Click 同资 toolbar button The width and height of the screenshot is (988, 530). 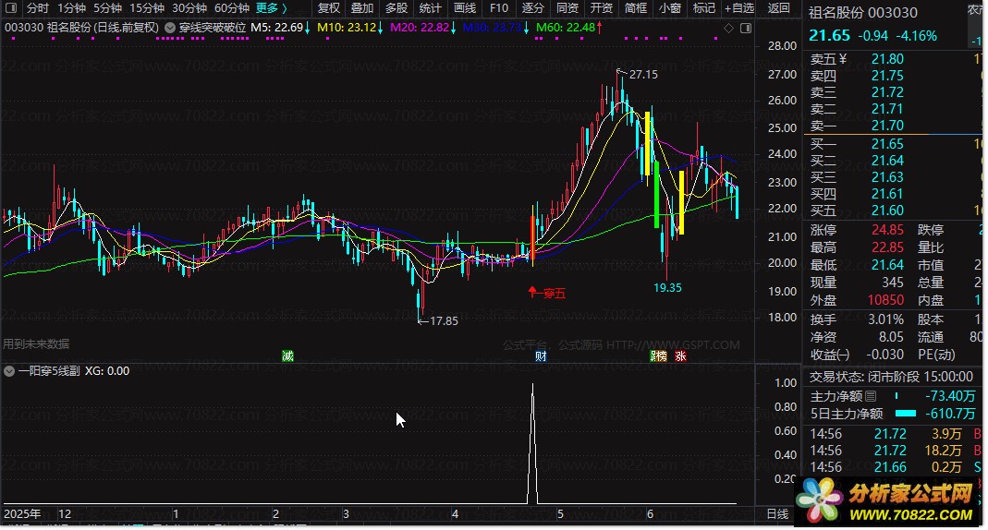(567, 8)
